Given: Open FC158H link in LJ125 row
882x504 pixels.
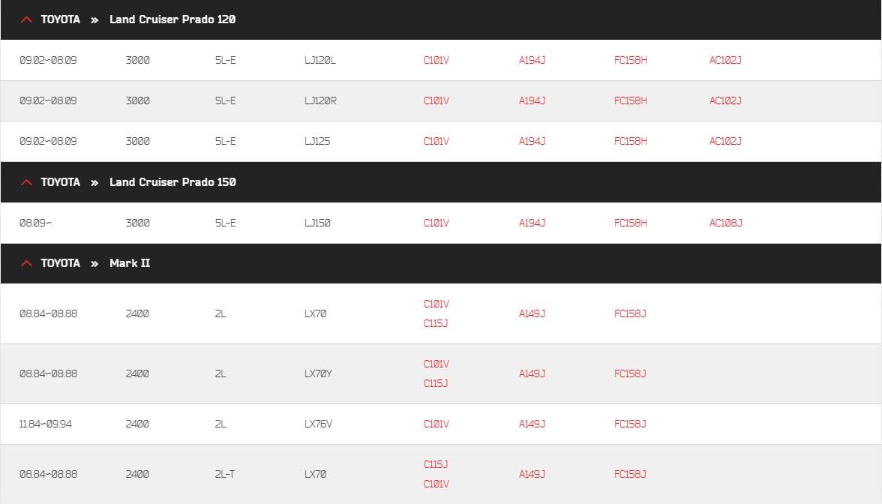Looking at the screenshot, I should click(x=630, y=141).
